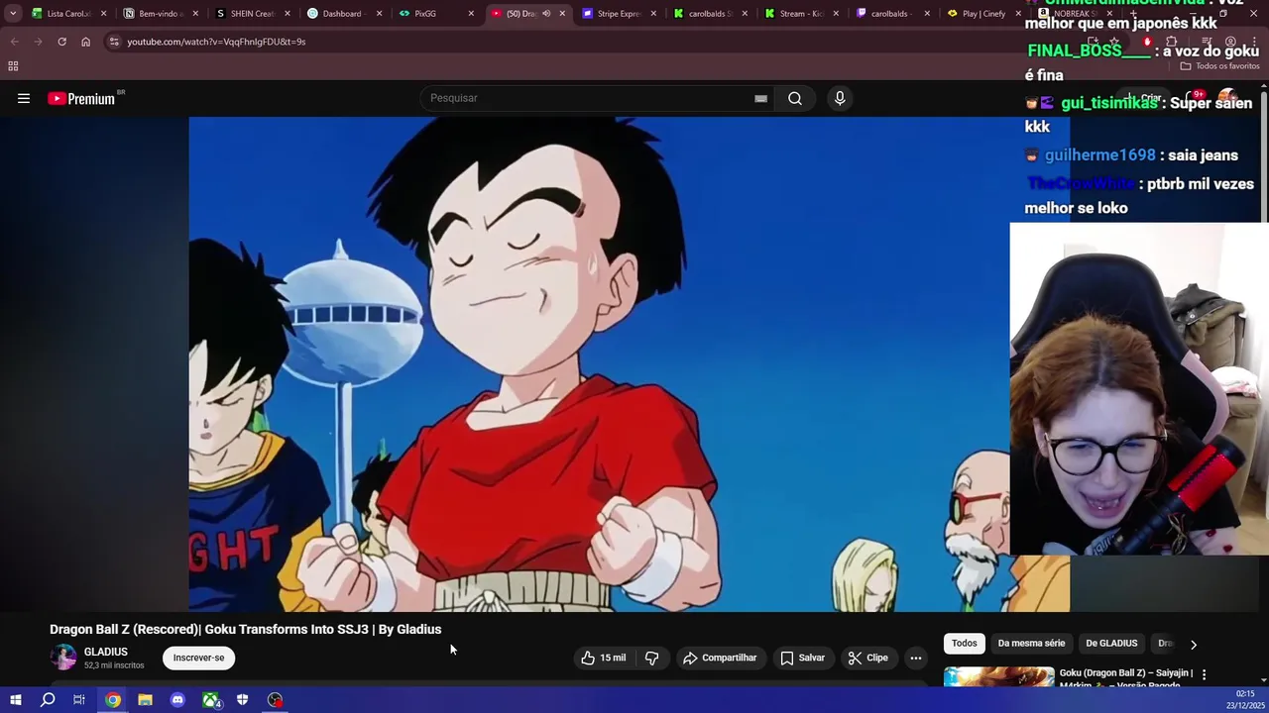Switch to the Stripe Express tab
Viewport: 1269px width, 713px height.
click(x=618, y=14)
